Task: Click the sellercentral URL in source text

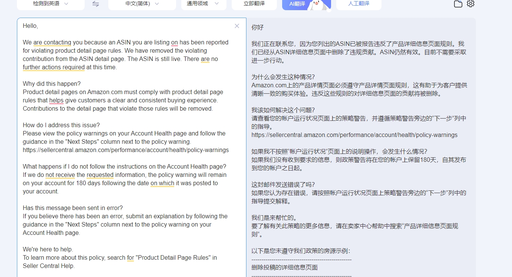Action: tap(126, 150)
